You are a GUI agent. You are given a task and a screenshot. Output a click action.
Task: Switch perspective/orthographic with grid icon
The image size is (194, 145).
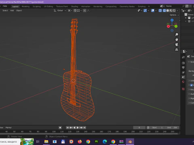177,50
